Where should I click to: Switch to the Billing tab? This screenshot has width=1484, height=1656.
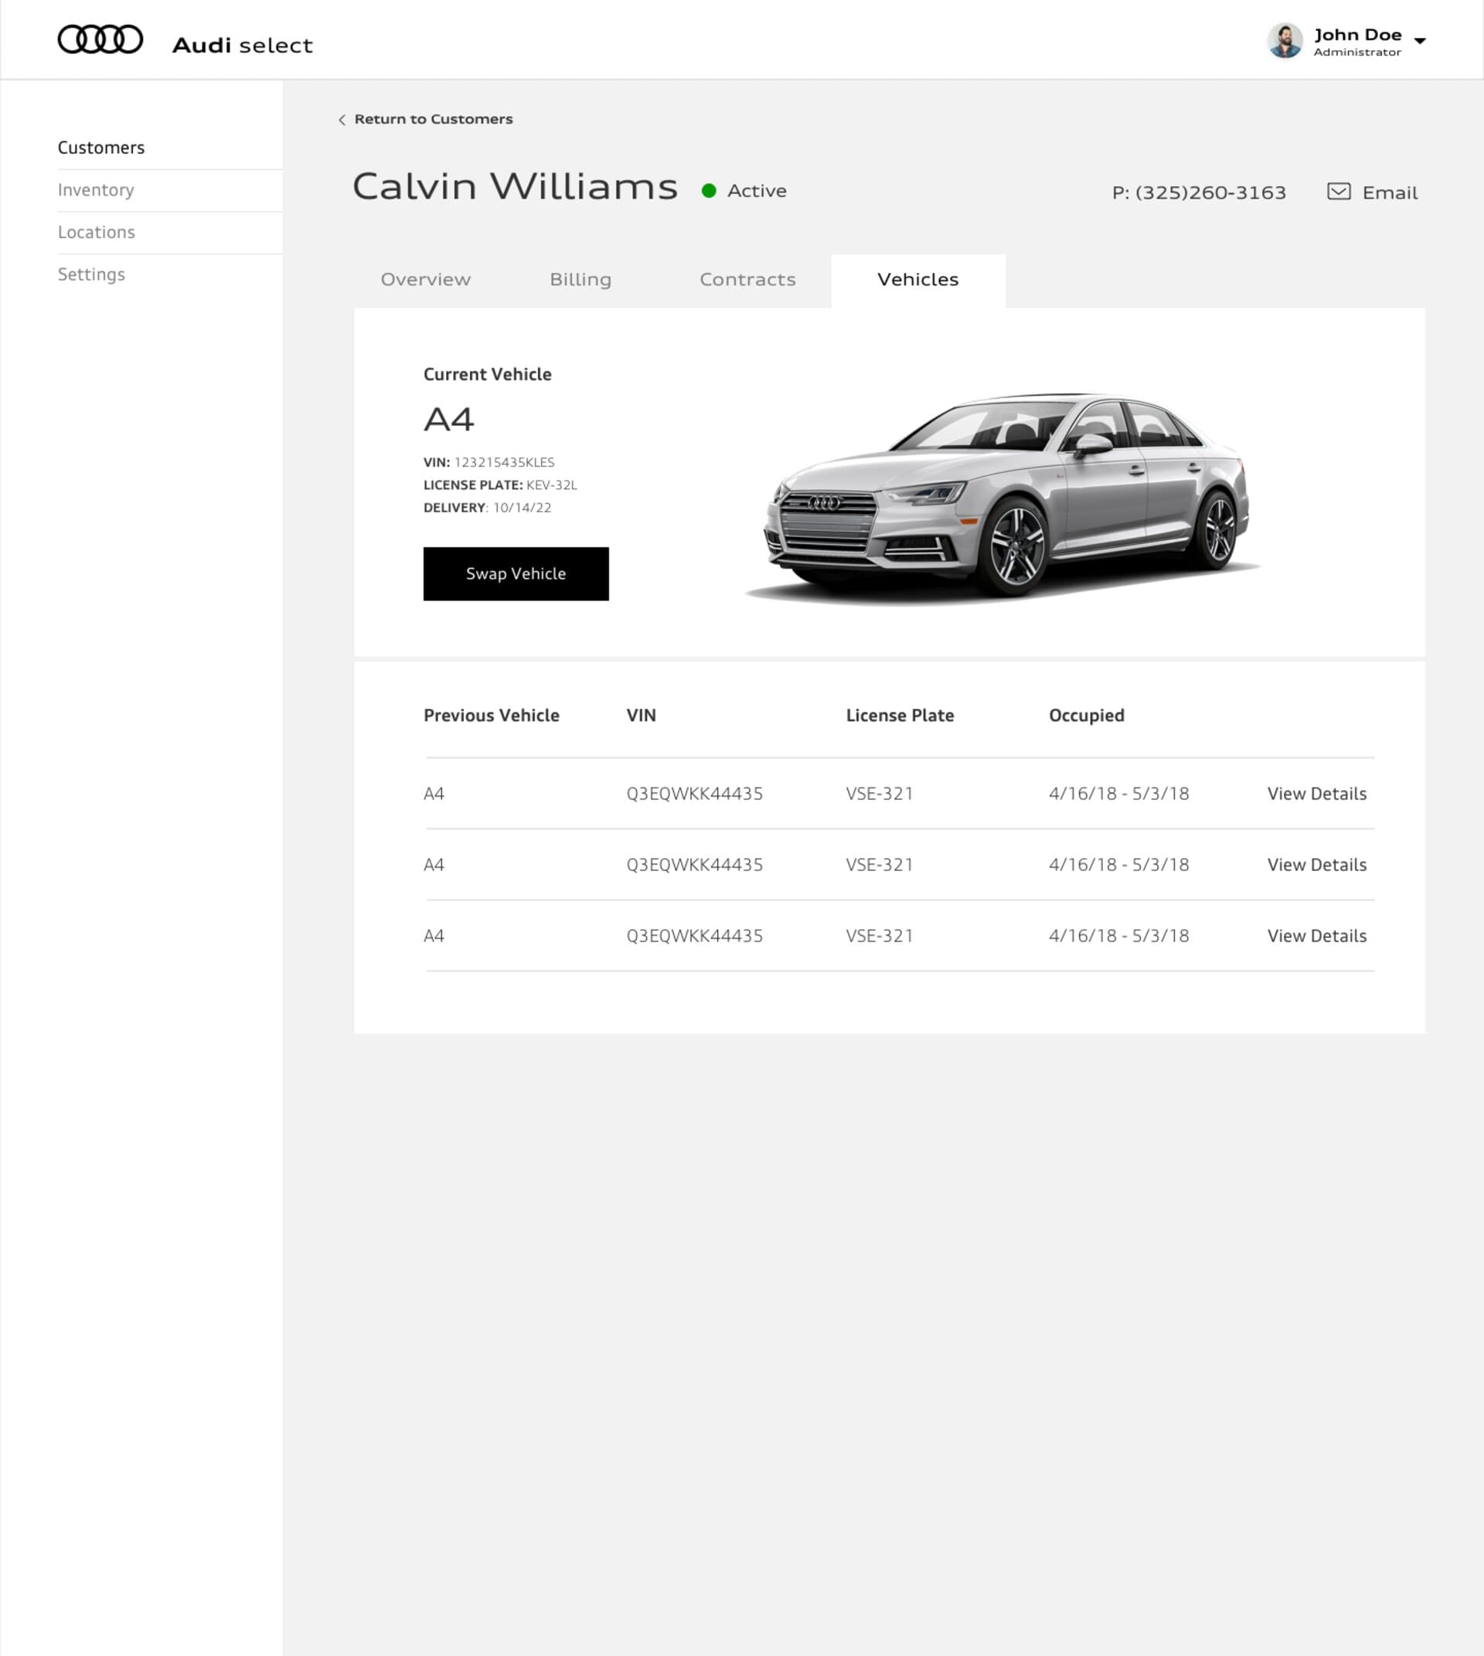(580, 280)
